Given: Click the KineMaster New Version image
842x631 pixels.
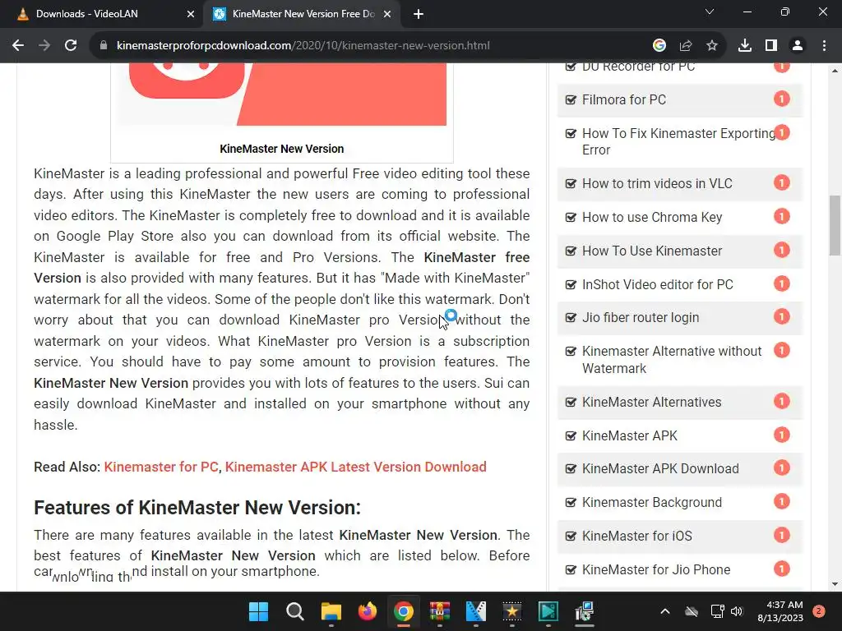Looking at the screenshot, I should coord(282,94).
